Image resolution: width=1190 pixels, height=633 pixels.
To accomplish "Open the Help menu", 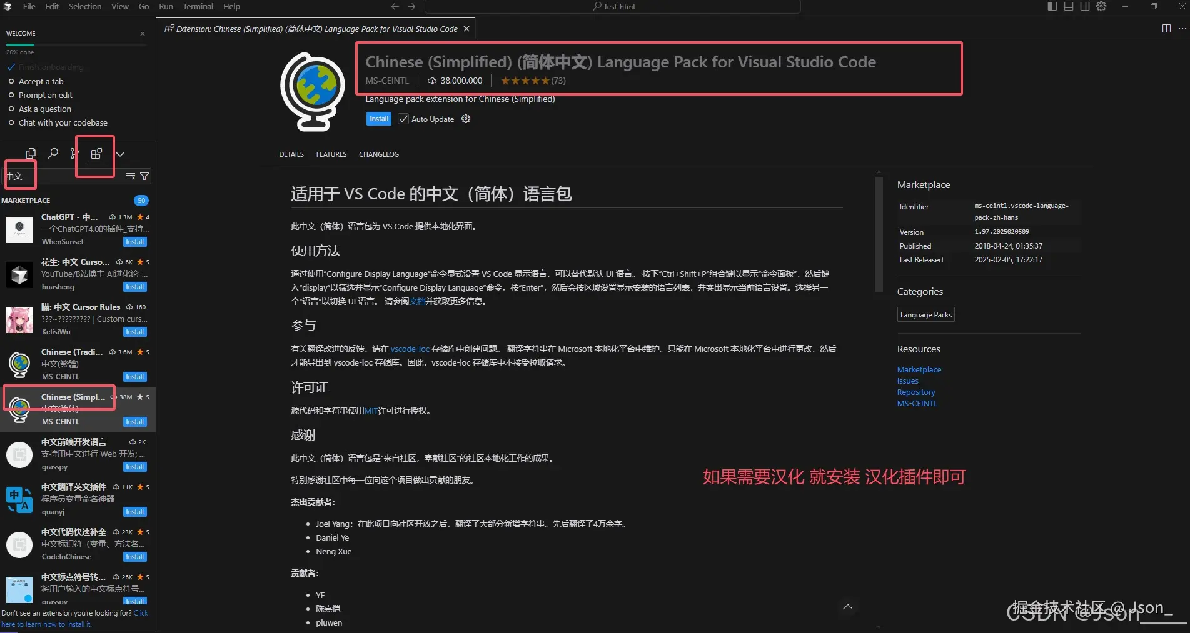I will point(231,6).
